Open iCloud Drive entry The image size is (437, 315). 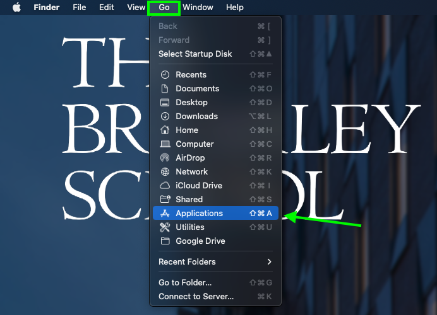click(x=215, y=185)
